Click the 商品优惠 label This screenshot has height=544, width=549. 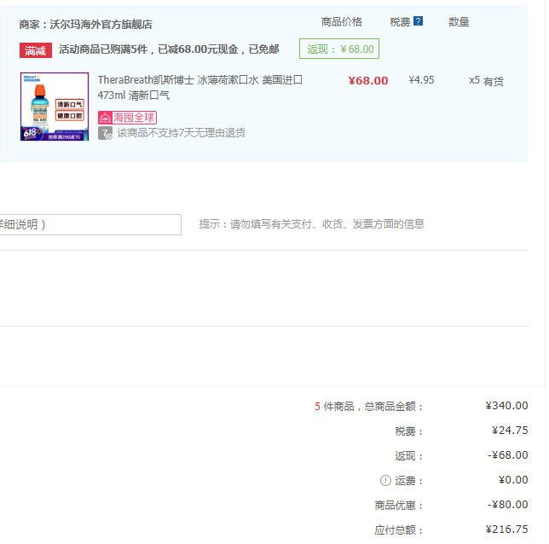[399, 506]
